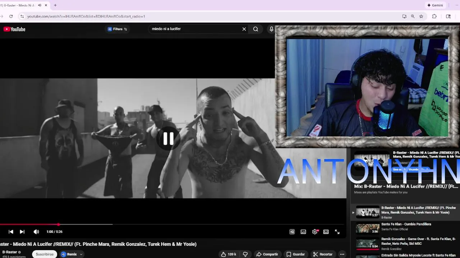The width and height of the screenshot is (460, 258).
Task: Like the video (139 k)
Action: point(229,254)
